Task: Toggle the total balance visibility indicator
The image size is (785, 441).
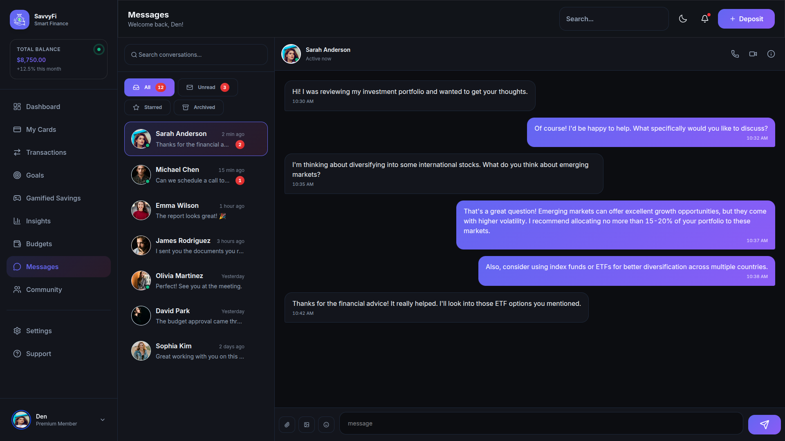Action: click(x=99, y=49)
